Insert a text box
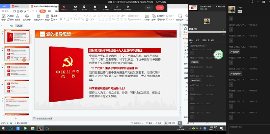Screen dimensions: 270x134 click(x=147, y=16)
